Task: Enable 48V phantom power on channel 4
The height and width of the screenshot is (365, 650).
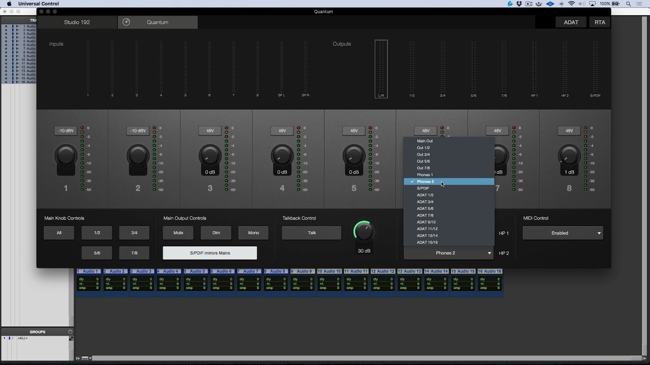Action: (282, 131)
